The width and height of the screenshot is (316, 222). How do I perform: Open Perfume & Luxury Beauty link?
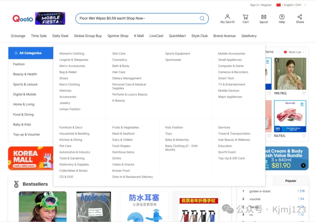click(x=130, y=94)
